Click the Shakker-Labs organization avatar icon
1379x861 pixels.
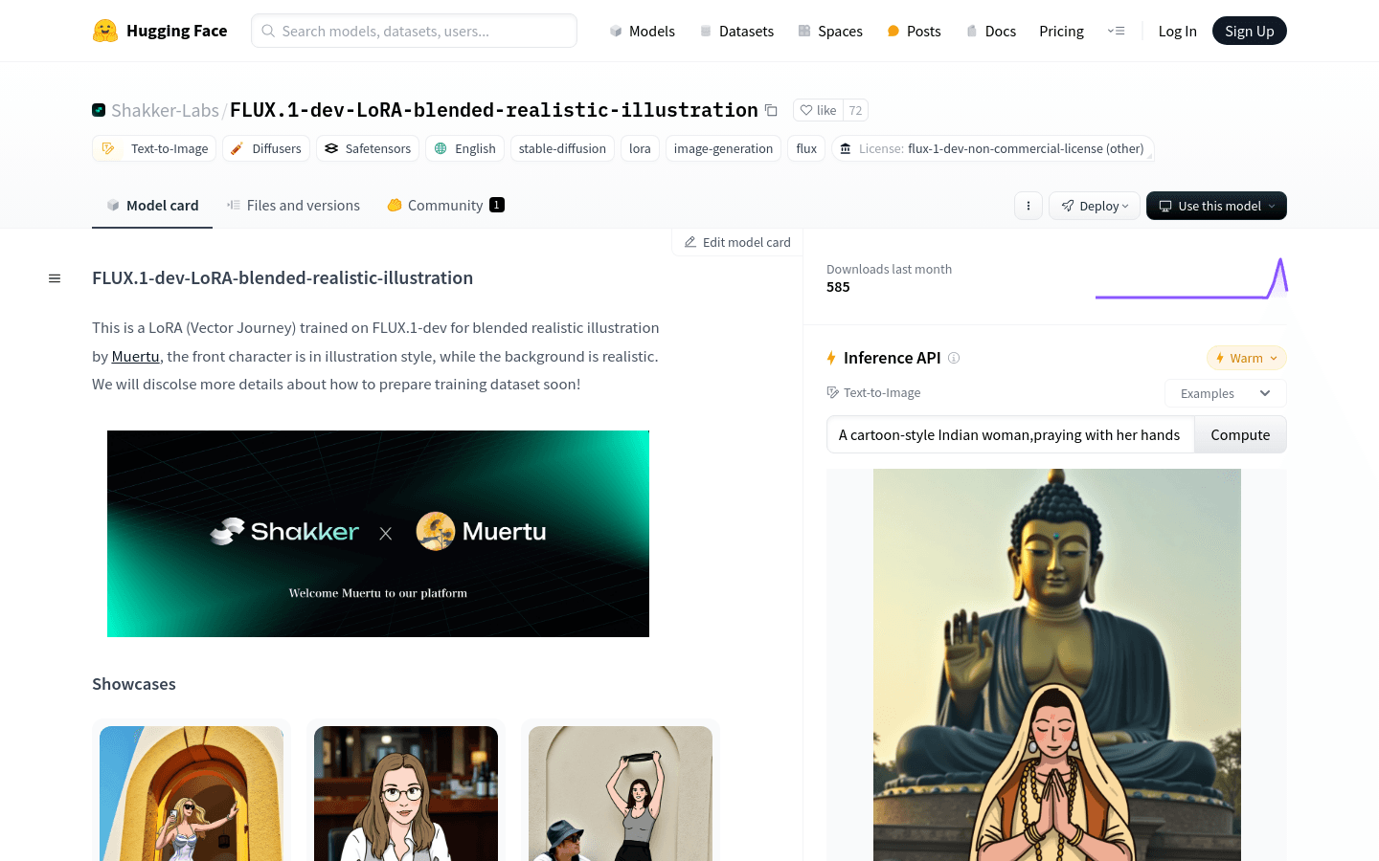tap(99, 110)
